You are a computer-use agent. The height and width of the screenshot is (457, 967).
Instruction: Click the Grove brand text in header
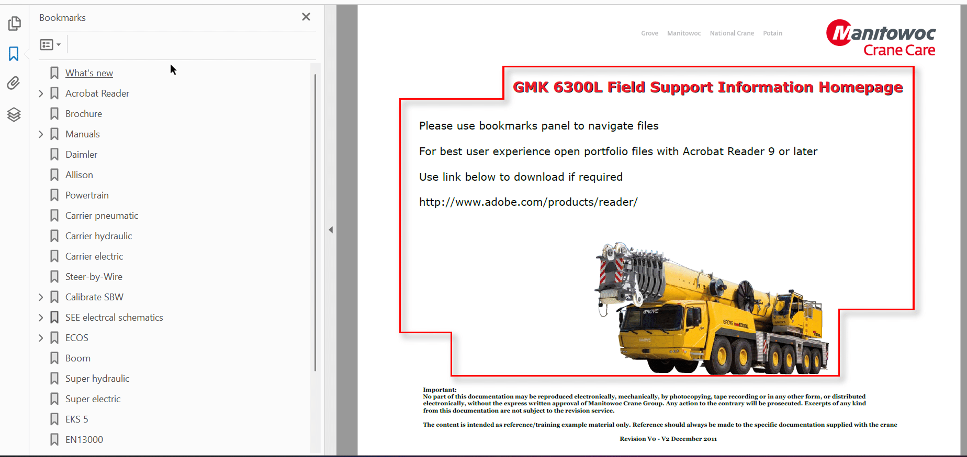tap(650, 33)
